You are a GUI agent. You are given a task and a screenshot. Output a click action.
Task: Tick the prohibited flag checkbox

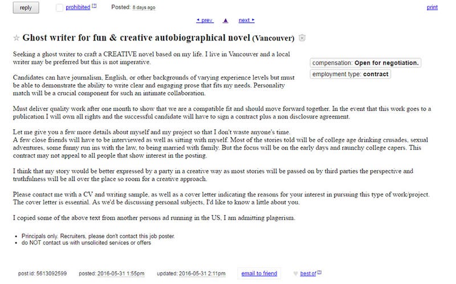click(x=59, y=8)
